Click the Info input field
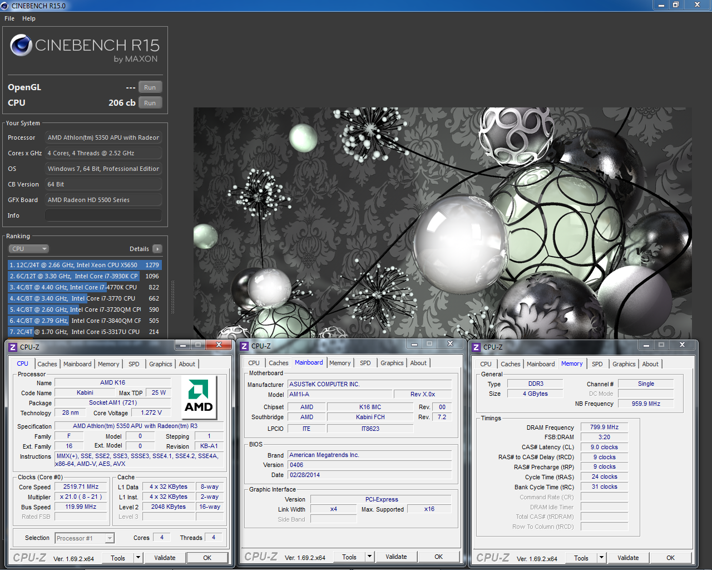 pos(103,215)
